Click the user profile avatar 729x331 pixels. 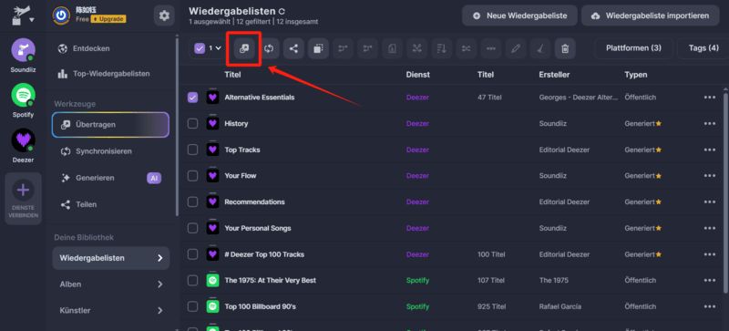(61, 16)
